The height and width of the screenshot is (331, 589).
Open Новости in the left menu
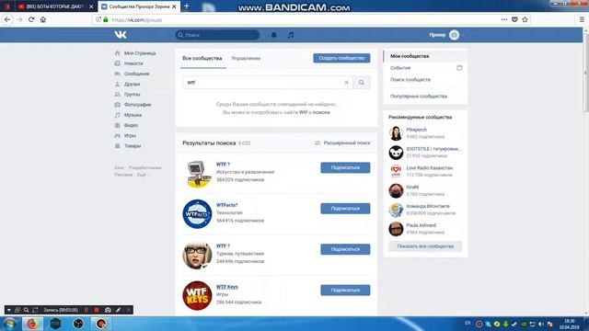pos(133,63)
